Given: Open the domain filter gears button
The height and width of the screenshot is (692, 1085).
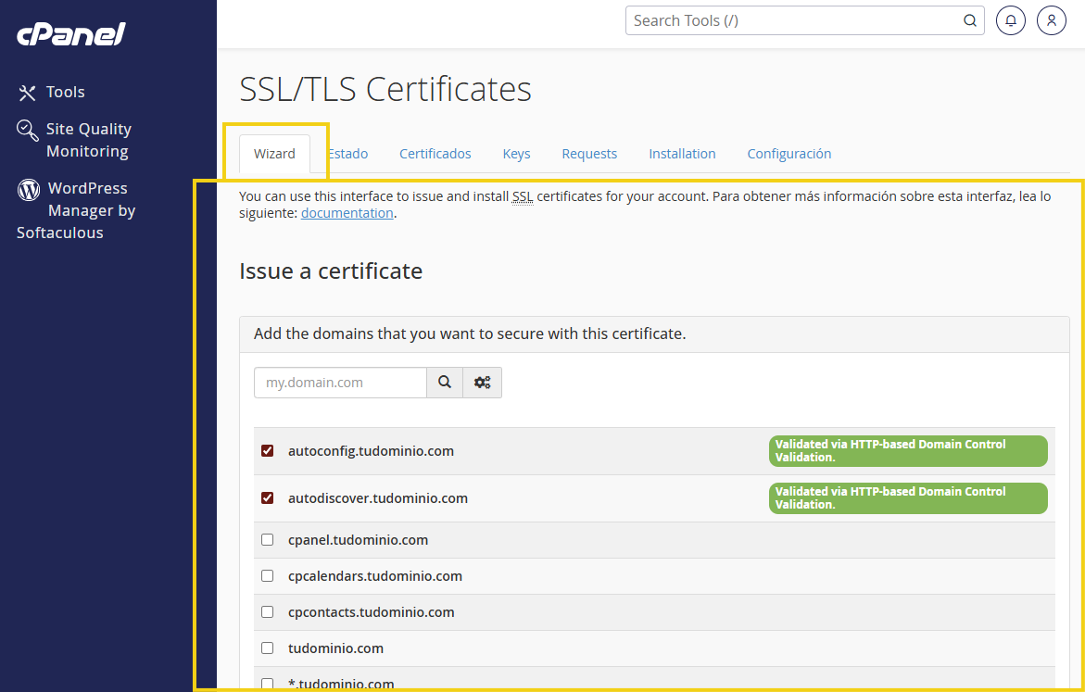Looking at the screenshot, I should click(483, 383).
